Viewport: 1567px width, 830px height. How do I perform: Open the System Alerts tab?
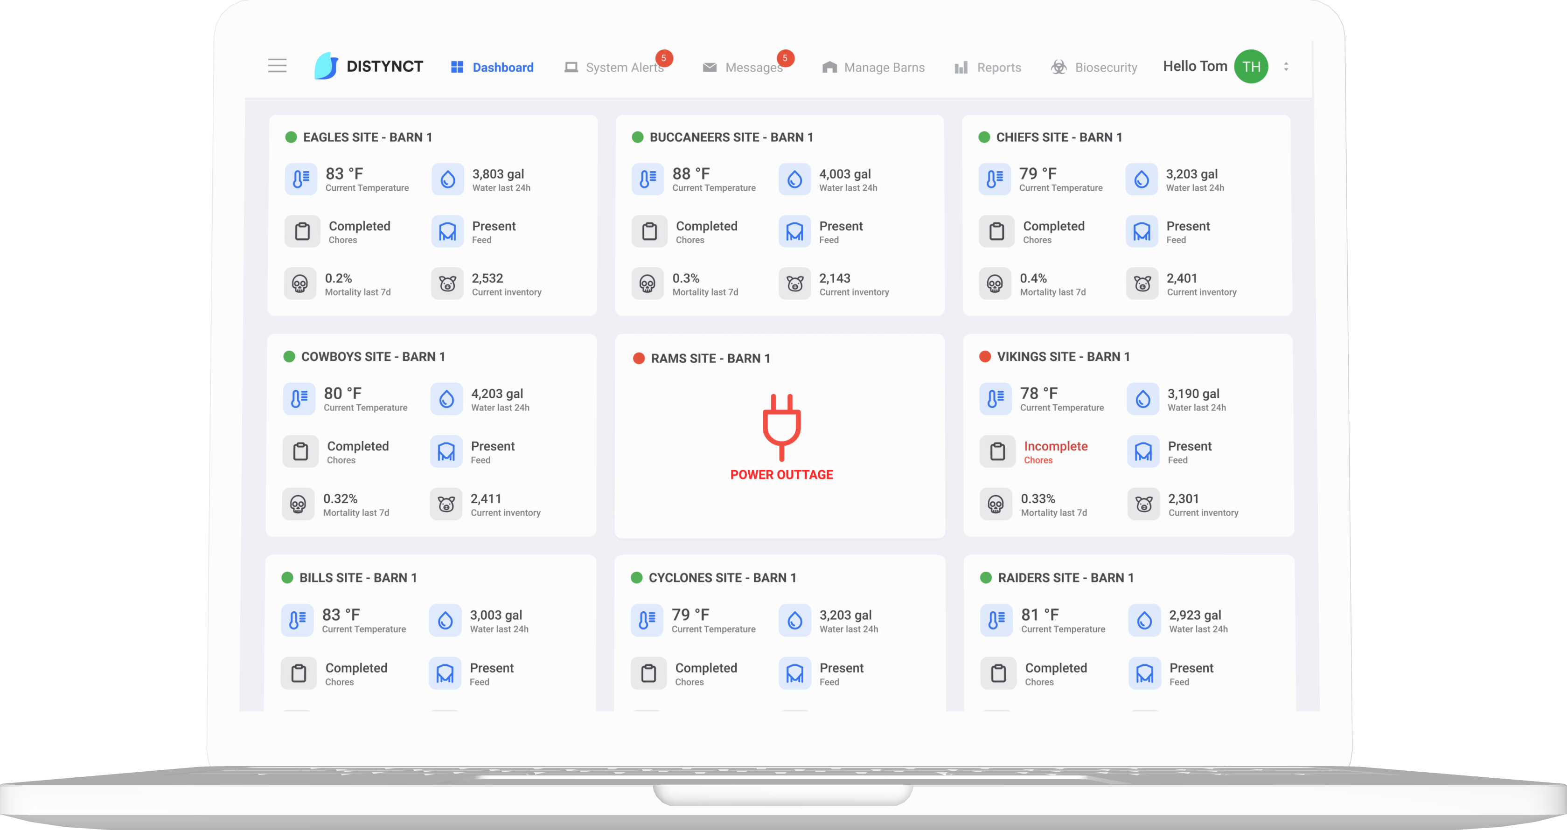click(x=614, y=67)
